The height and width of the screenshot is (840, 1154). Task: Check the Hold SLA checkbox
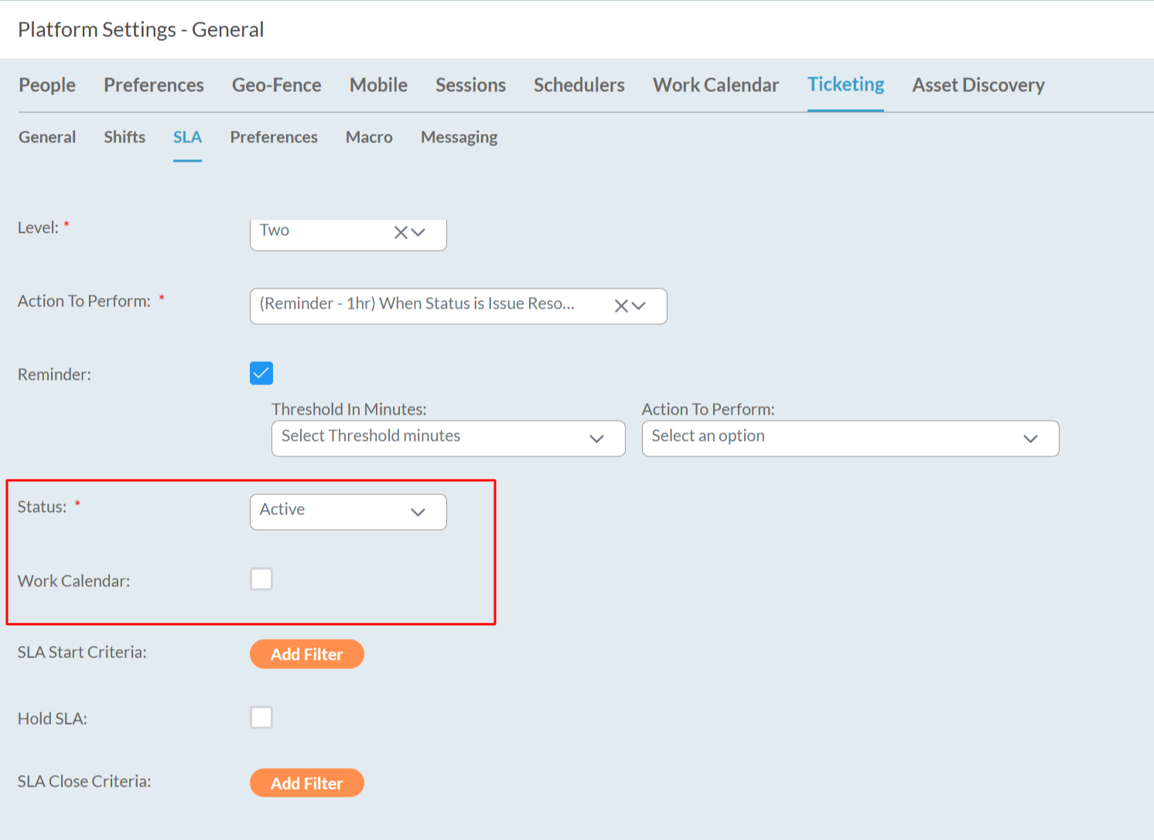coord(261,717)
